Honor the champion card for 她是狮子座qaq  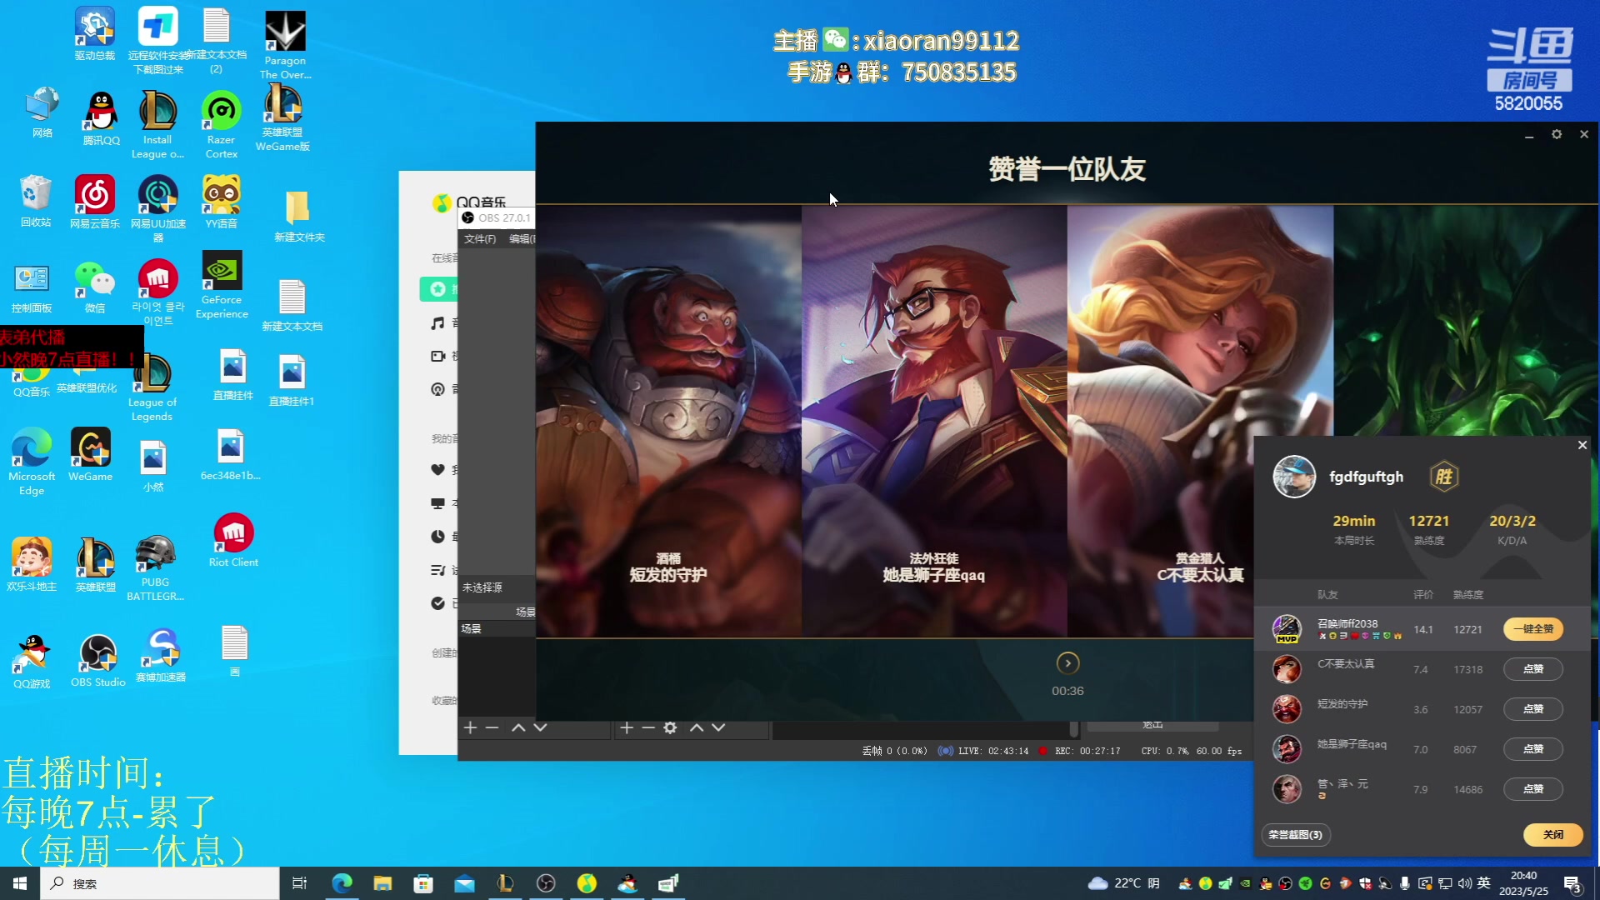tap(934, 421)
